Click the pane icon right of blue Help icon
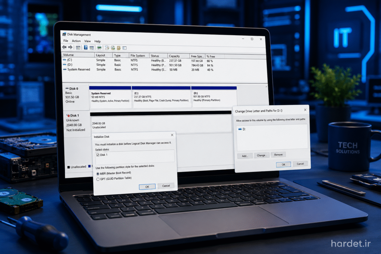The image size is (381, 254). pyautogui.click(x=92, y=48)
